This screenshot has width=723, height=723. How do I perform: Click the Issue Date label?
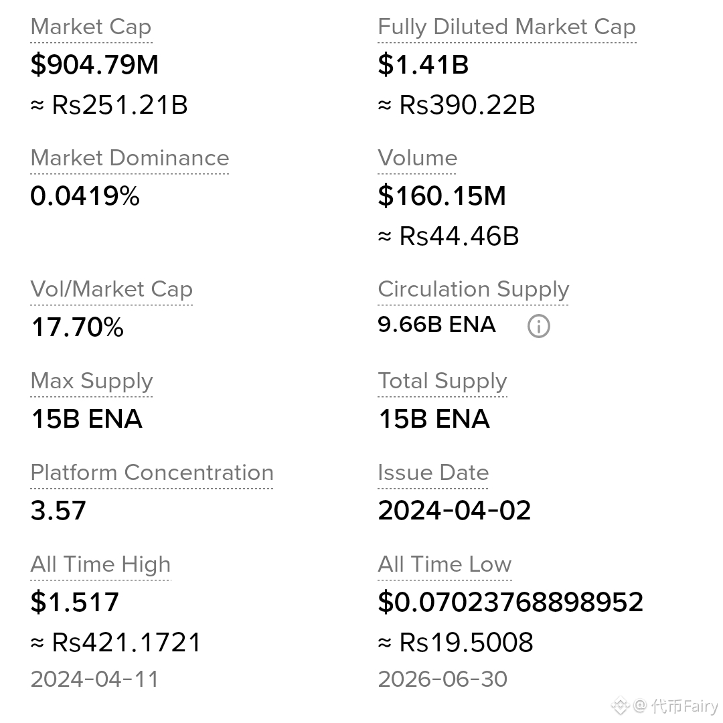pos(433,473)
